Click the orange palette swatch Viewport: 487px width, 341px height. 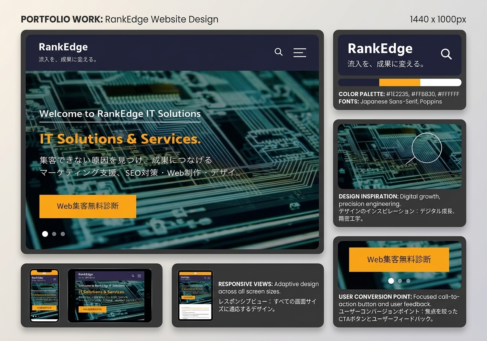(400, 82)
